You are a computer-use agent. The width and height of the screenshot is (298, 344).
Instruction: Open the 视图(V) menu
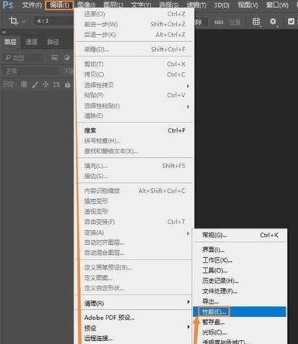click(x=248, y=5)
